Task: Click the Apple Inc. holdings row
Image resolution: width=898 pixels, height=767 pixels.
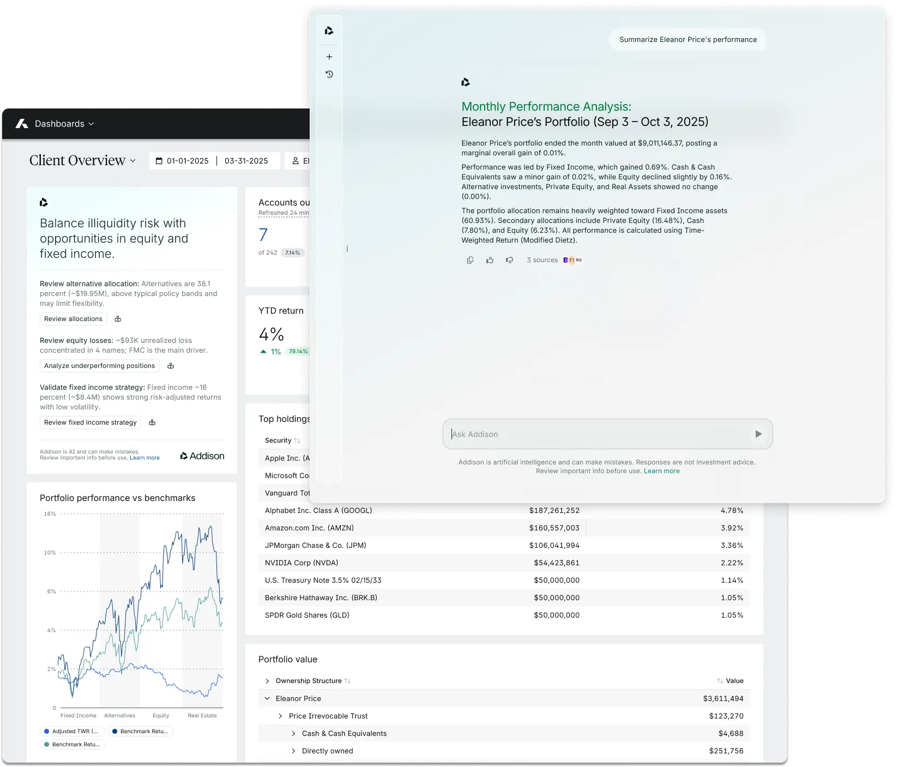Action: 284,458
